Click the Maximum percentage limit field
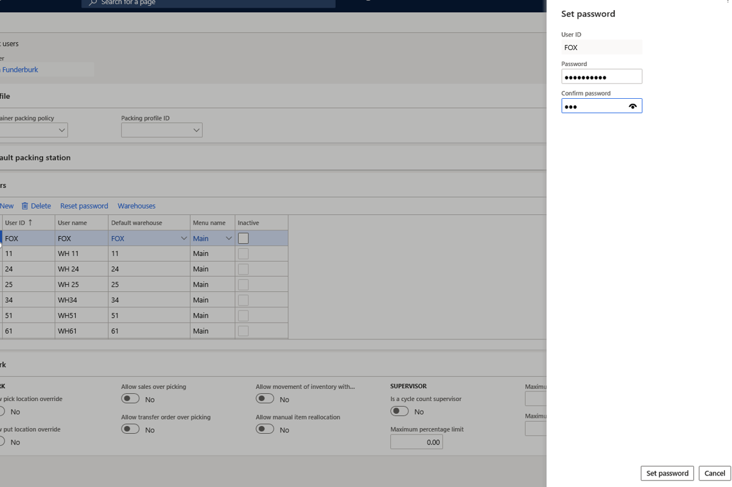Screen dimensions: 732x487 [416, 441]
